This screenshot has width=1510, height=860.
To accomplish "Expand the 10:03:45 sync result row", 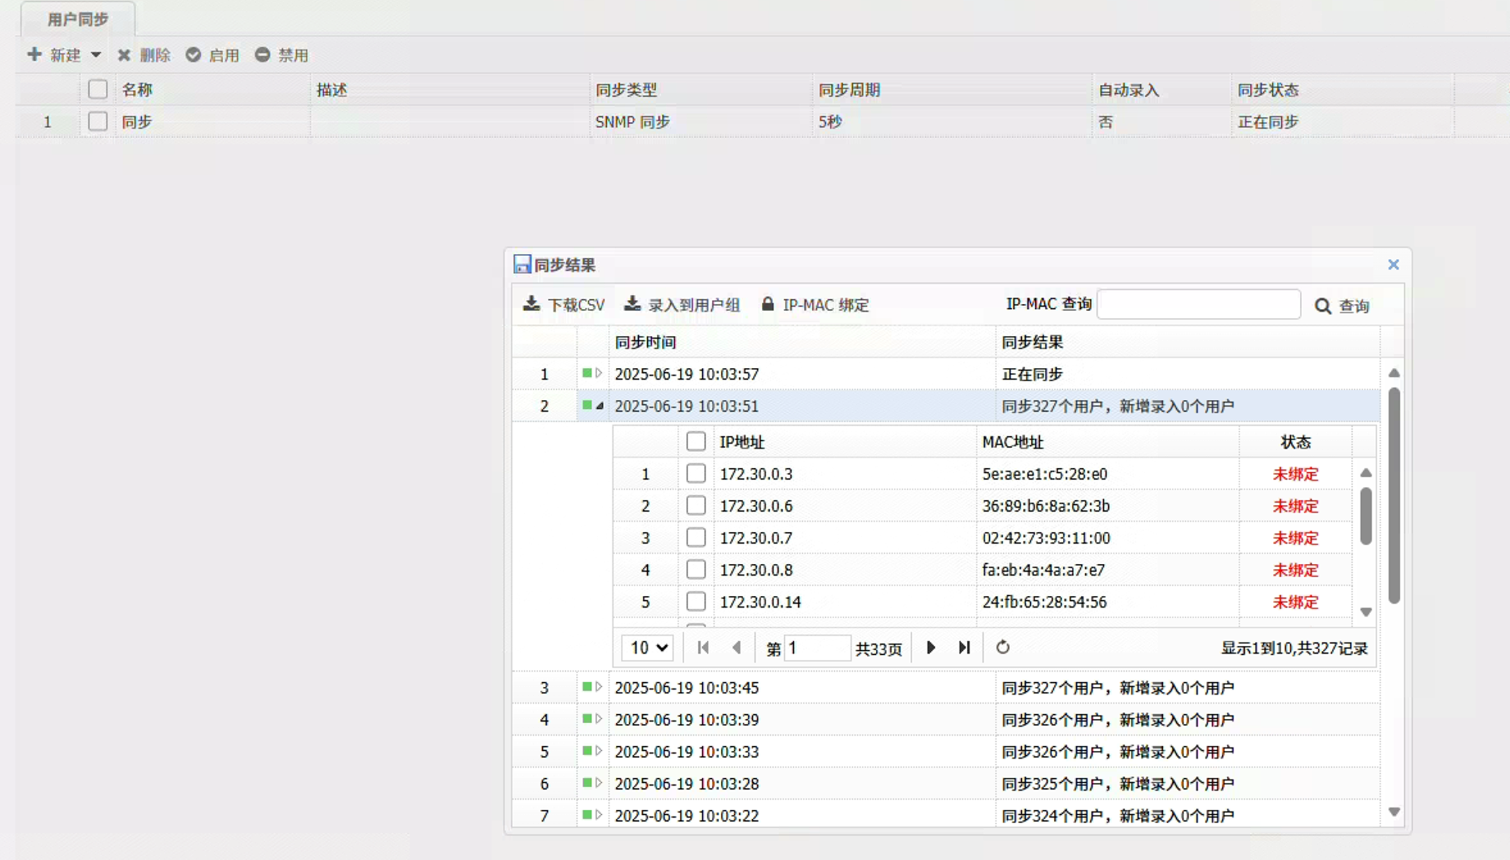I will click(x=599, y=687).
